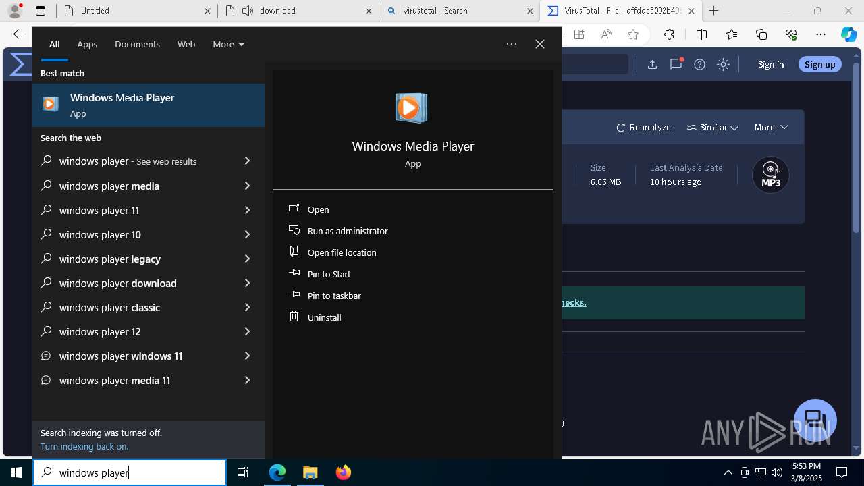This screenshot has height=486, width=864.
Task: Open VirusTotal help question mark icon
Action: [699, 64]
